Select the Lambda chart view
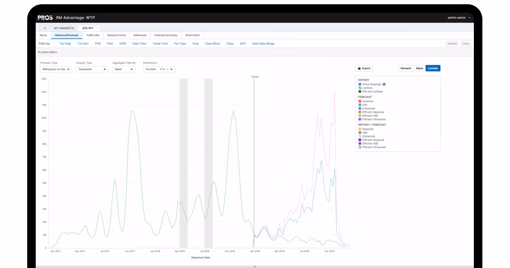Screen dimensions: 510x268 433,68
